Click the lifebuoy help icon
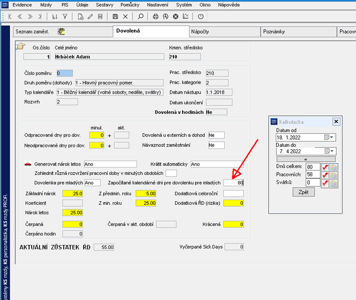Viewport: 356px width, 300px height. (175, 17)
